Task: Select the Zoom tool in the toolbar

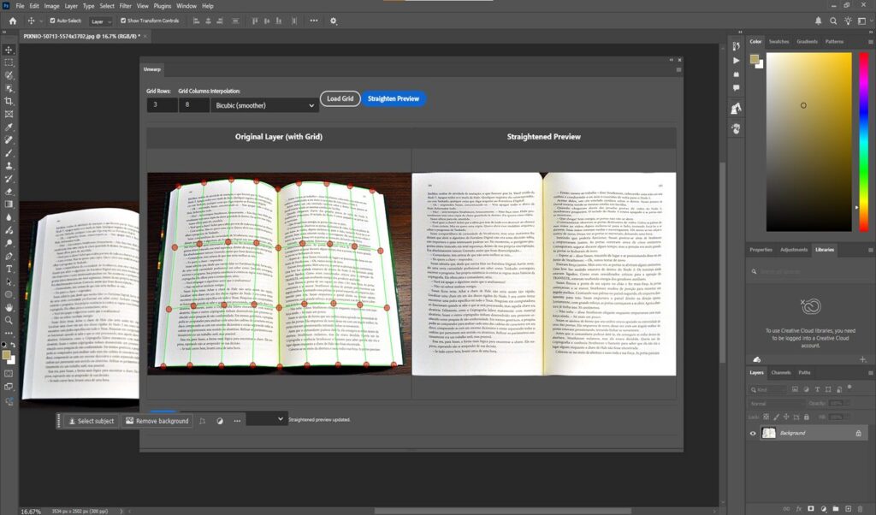Action: tap(9, 320)
